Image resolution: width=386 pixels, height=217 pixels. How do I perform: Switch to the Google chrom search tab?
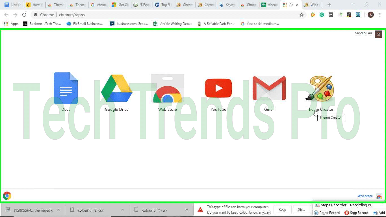coord(99,5)
